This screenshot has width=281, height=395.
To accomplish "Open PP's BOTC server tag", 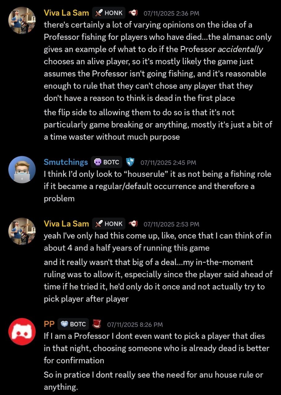I will point(73,324).
